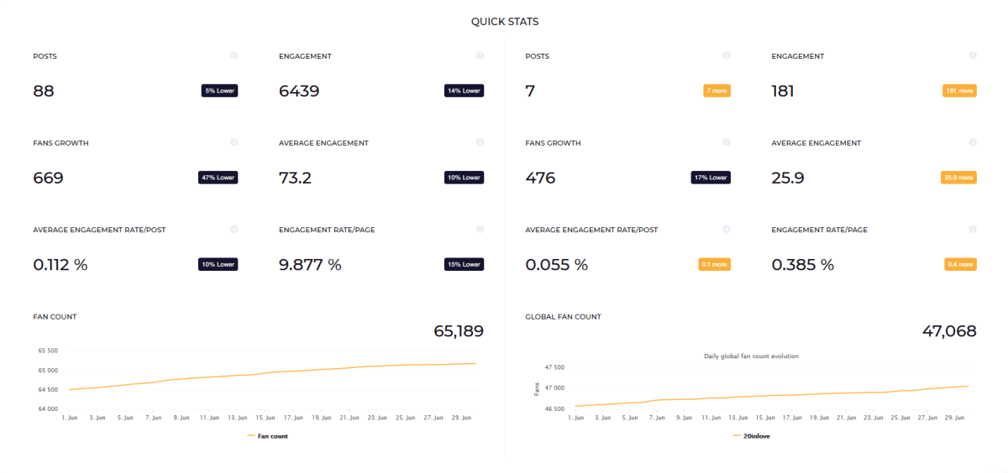This screenshot has height=473, width=1008.
Task: Click the '65 500' axis label
Action: click(x=48, y=351)
